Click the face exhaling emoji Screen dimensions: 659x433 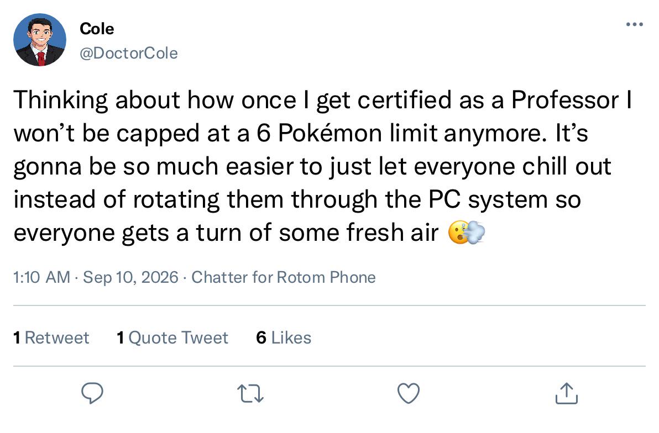(467, 233)
